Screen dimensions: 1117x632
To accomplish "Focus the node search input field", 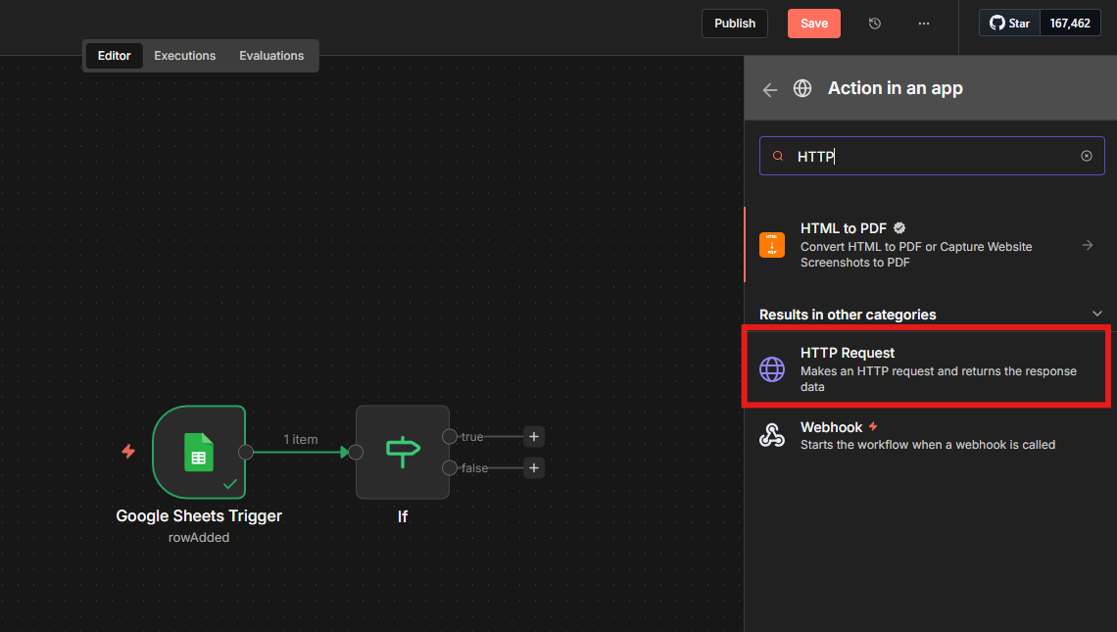I will 931,156.
